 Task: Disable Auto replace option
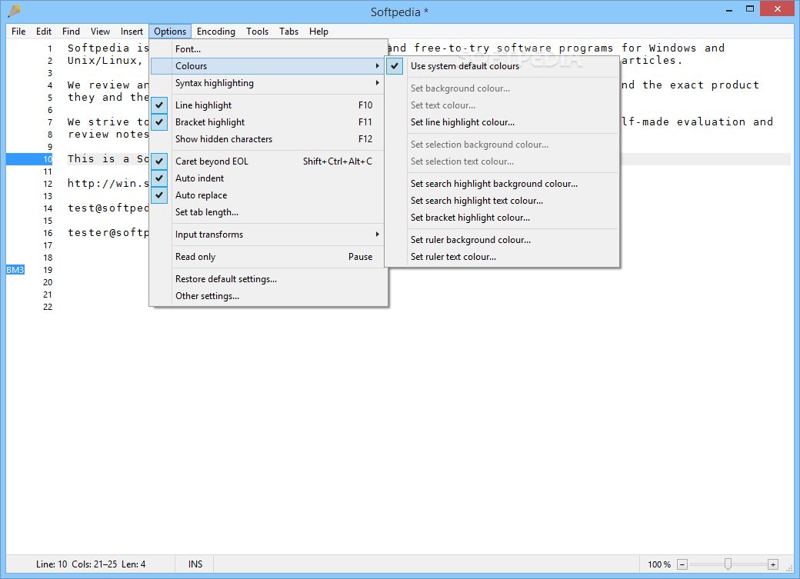[x=269, y=195]
